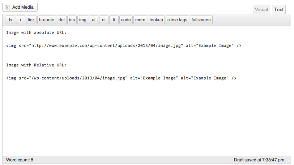This screenshot has height=165, width=294.
Task: Add strikethrough using the del button
Action: tap(61, 20)
